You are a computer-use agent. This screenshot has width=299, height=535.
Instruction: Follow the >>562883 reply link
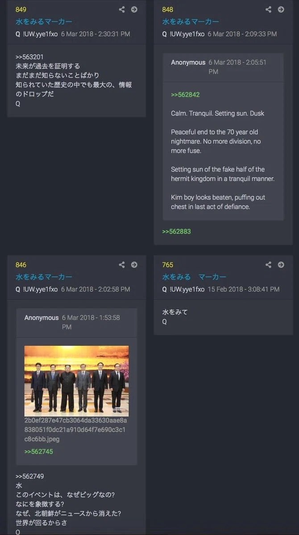177,231
